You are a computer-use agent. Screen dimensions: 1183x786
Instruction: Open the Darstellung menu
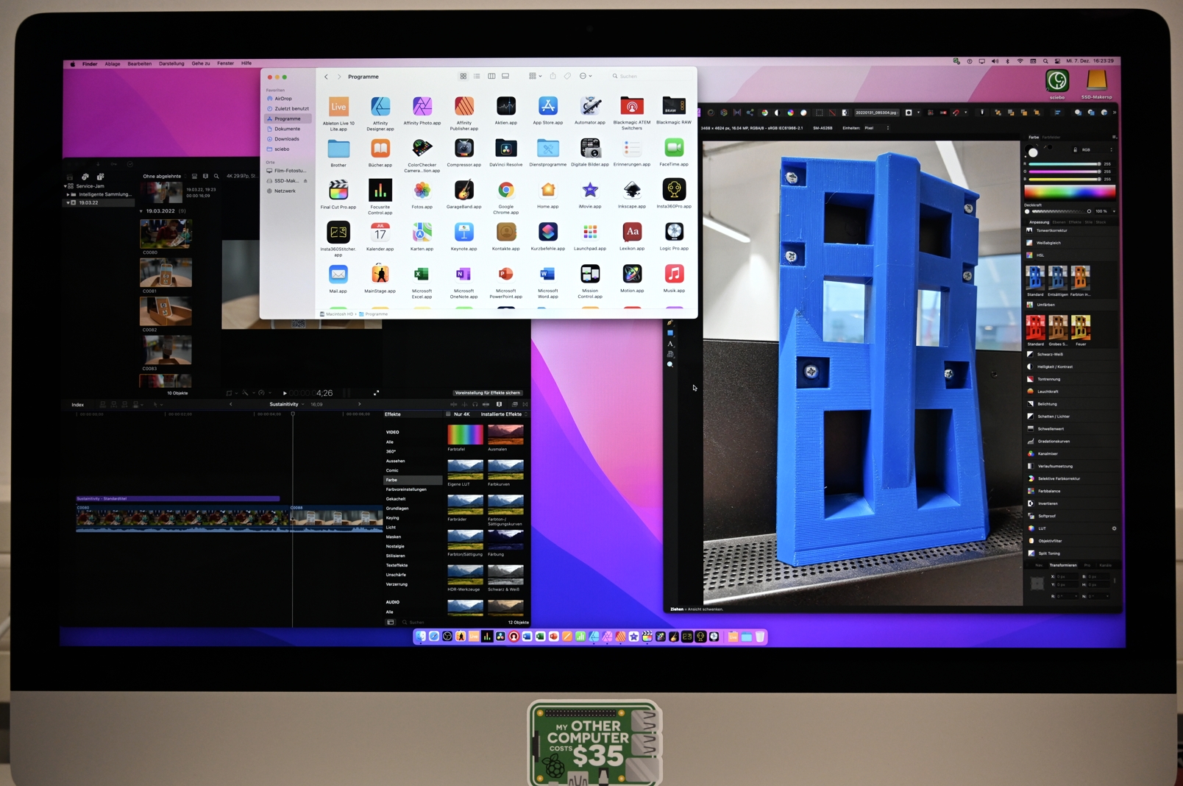click(x=171, y=64)
